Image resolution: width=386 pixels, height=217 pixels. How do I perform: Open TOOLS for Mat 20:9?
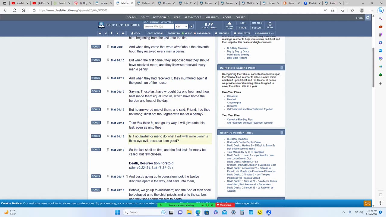click(96, 47)
